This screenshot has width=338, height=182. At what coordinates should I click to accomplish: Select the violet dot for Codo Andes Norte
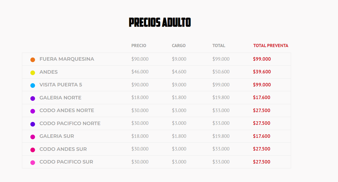33,111
